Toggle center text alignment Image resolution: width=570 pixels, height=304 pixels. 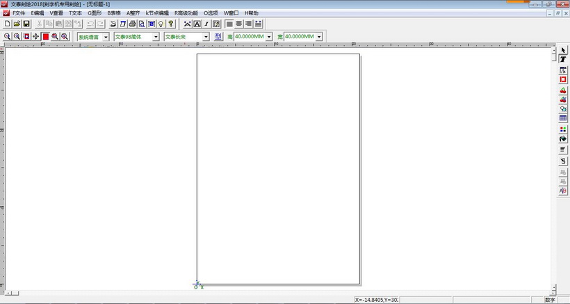[x=239, y=24]
